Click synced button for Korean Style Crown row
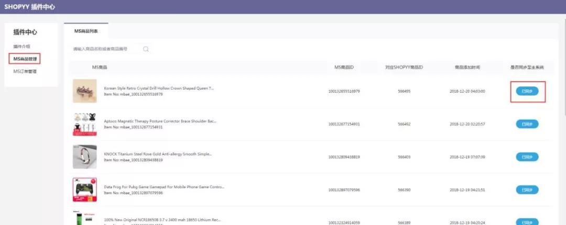Viewport: 566px width, 225px height. coord(527,91)
